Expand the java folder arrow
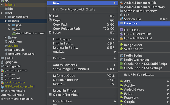The height and width of the screenshot is (105, 170). point(9,25)
